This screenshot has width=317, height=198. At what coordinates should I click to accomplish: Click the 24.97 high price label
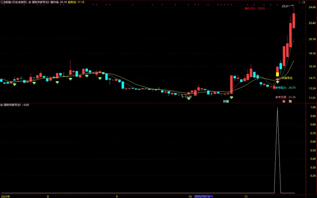coord(285,6)
